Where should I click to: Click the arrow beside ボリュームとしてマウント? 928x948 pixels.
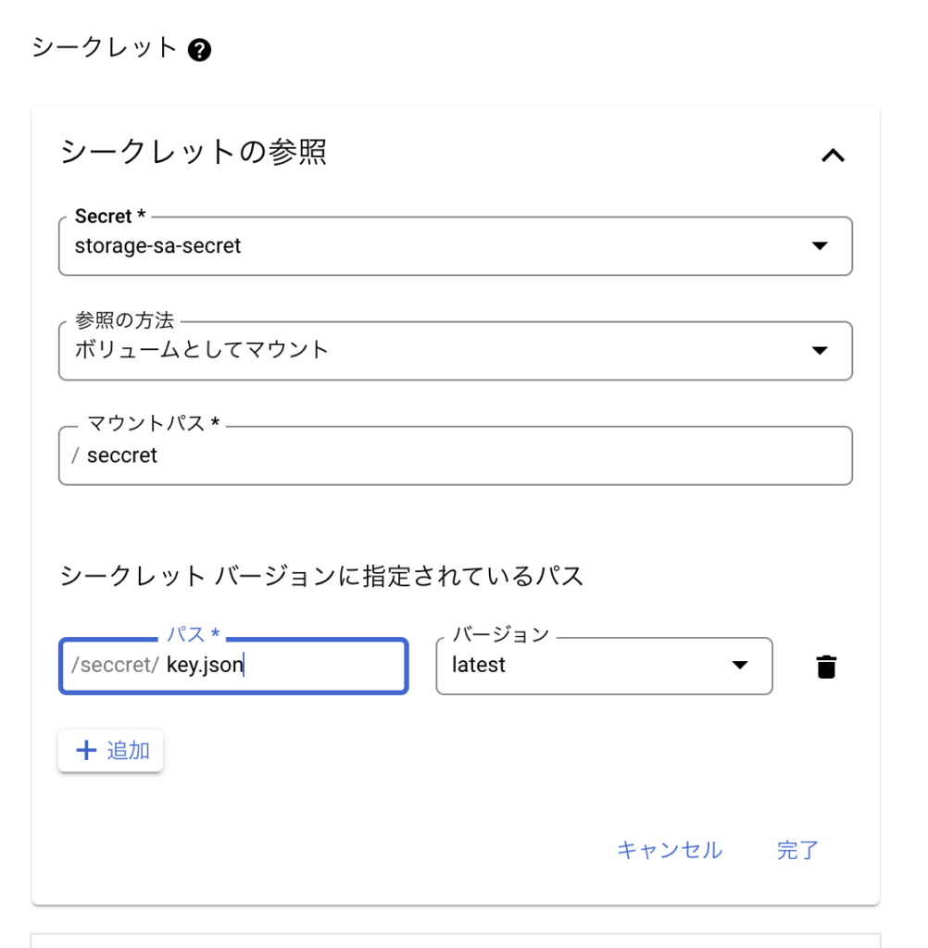[819, 350]
